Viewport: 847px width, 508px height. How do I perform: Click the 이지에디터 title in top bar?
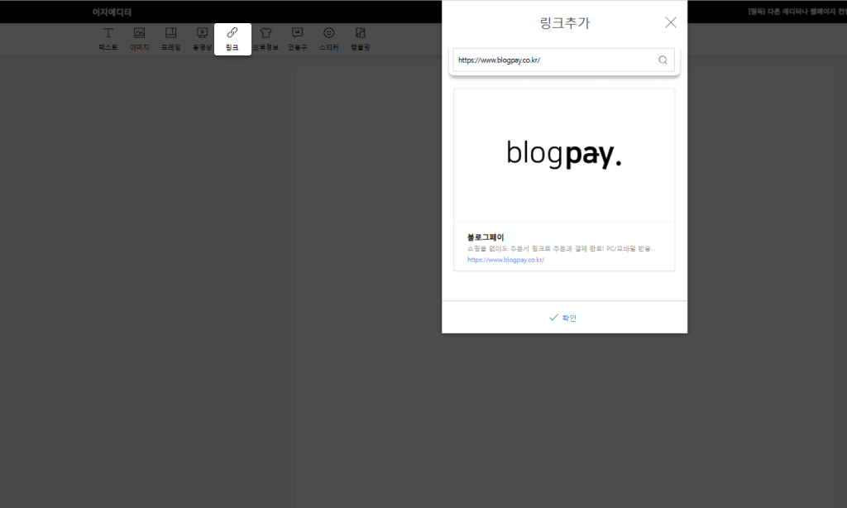tap(112, 12)
